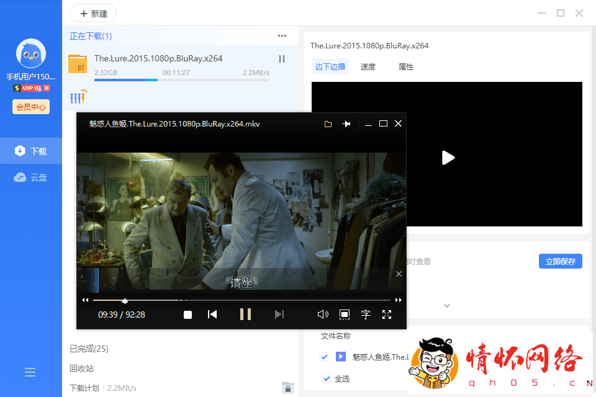Click the acceleration icon under the download item
This screenshot has height=397, width=596.
pos(79,97)
